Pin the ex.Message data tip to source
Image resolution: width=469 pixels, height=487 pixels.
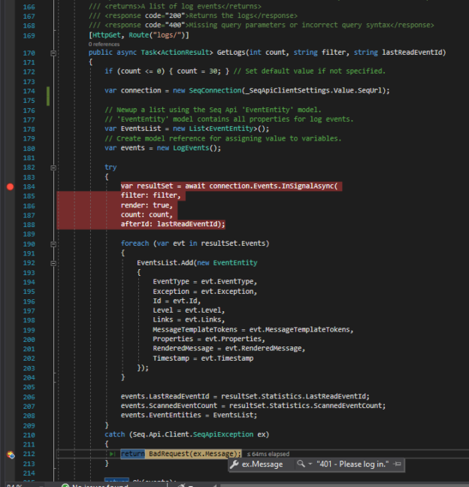point(397,464)
